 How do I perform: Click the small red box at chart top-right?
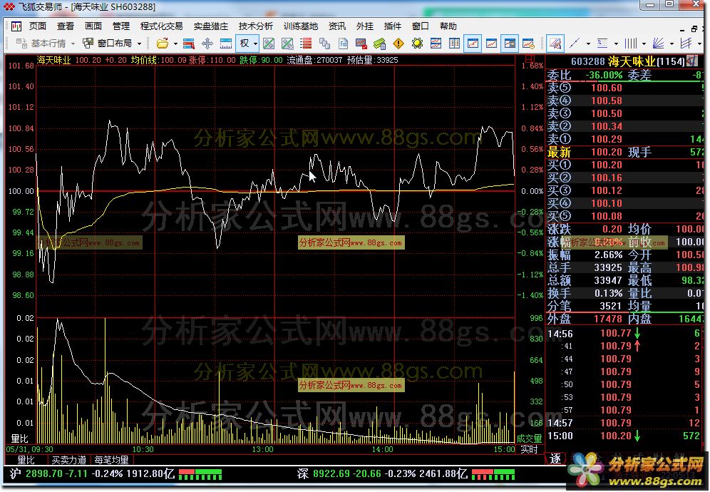[x=530, y=59]
